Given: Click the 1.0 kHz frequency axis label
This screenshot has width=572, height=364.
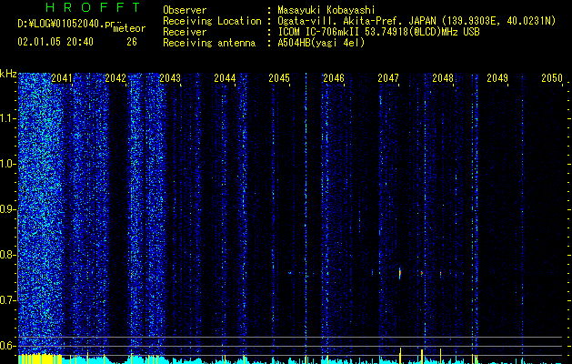Looking at the screenshot, I should tap(6, 164).
